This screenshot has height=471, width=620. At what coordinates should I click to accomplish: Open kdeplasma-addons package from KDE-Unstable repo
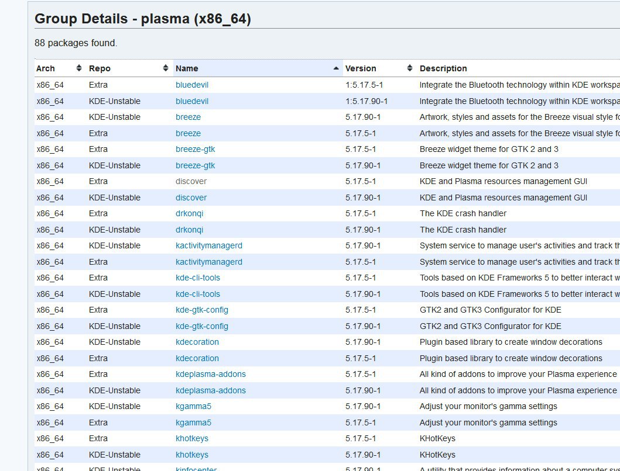(x=210, y=390)
